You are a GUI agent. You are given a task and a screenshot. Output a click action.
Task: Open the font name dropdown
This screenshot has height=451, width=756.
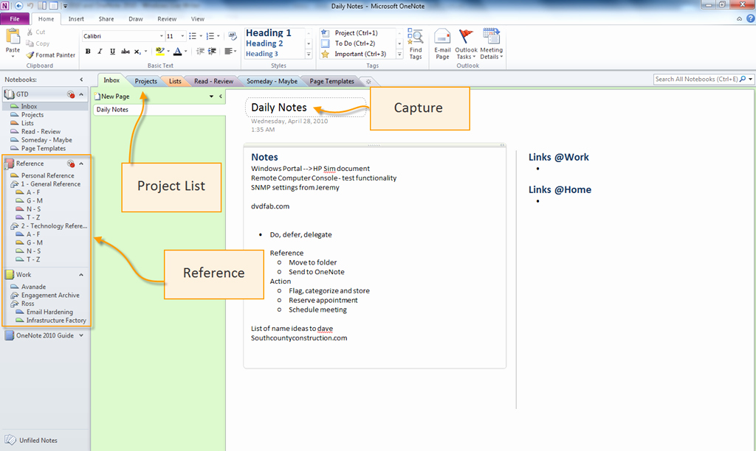tap(161, 36)
